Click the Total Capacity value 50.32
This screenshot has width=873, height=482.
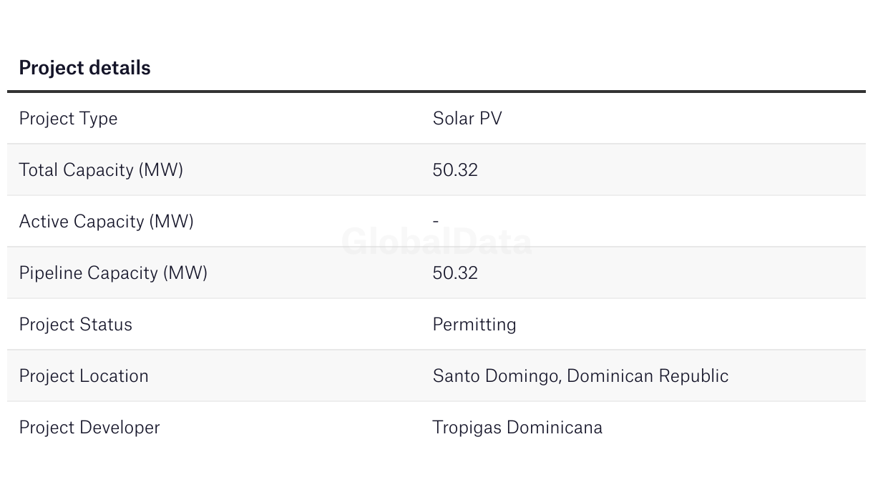[x=455, y=170]
